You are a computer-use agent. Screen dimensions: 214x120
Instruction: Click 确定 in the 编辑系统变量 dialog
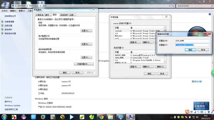(x=191, y=50)
